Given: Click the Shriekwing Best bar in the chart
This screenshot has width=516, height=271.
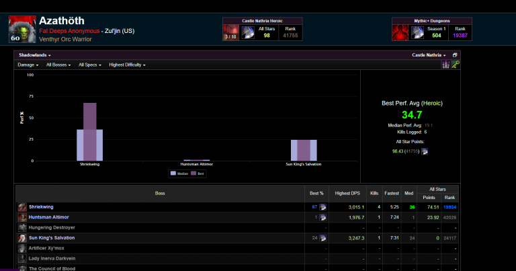Looking at the screenshot, I should tap(90, 132).
